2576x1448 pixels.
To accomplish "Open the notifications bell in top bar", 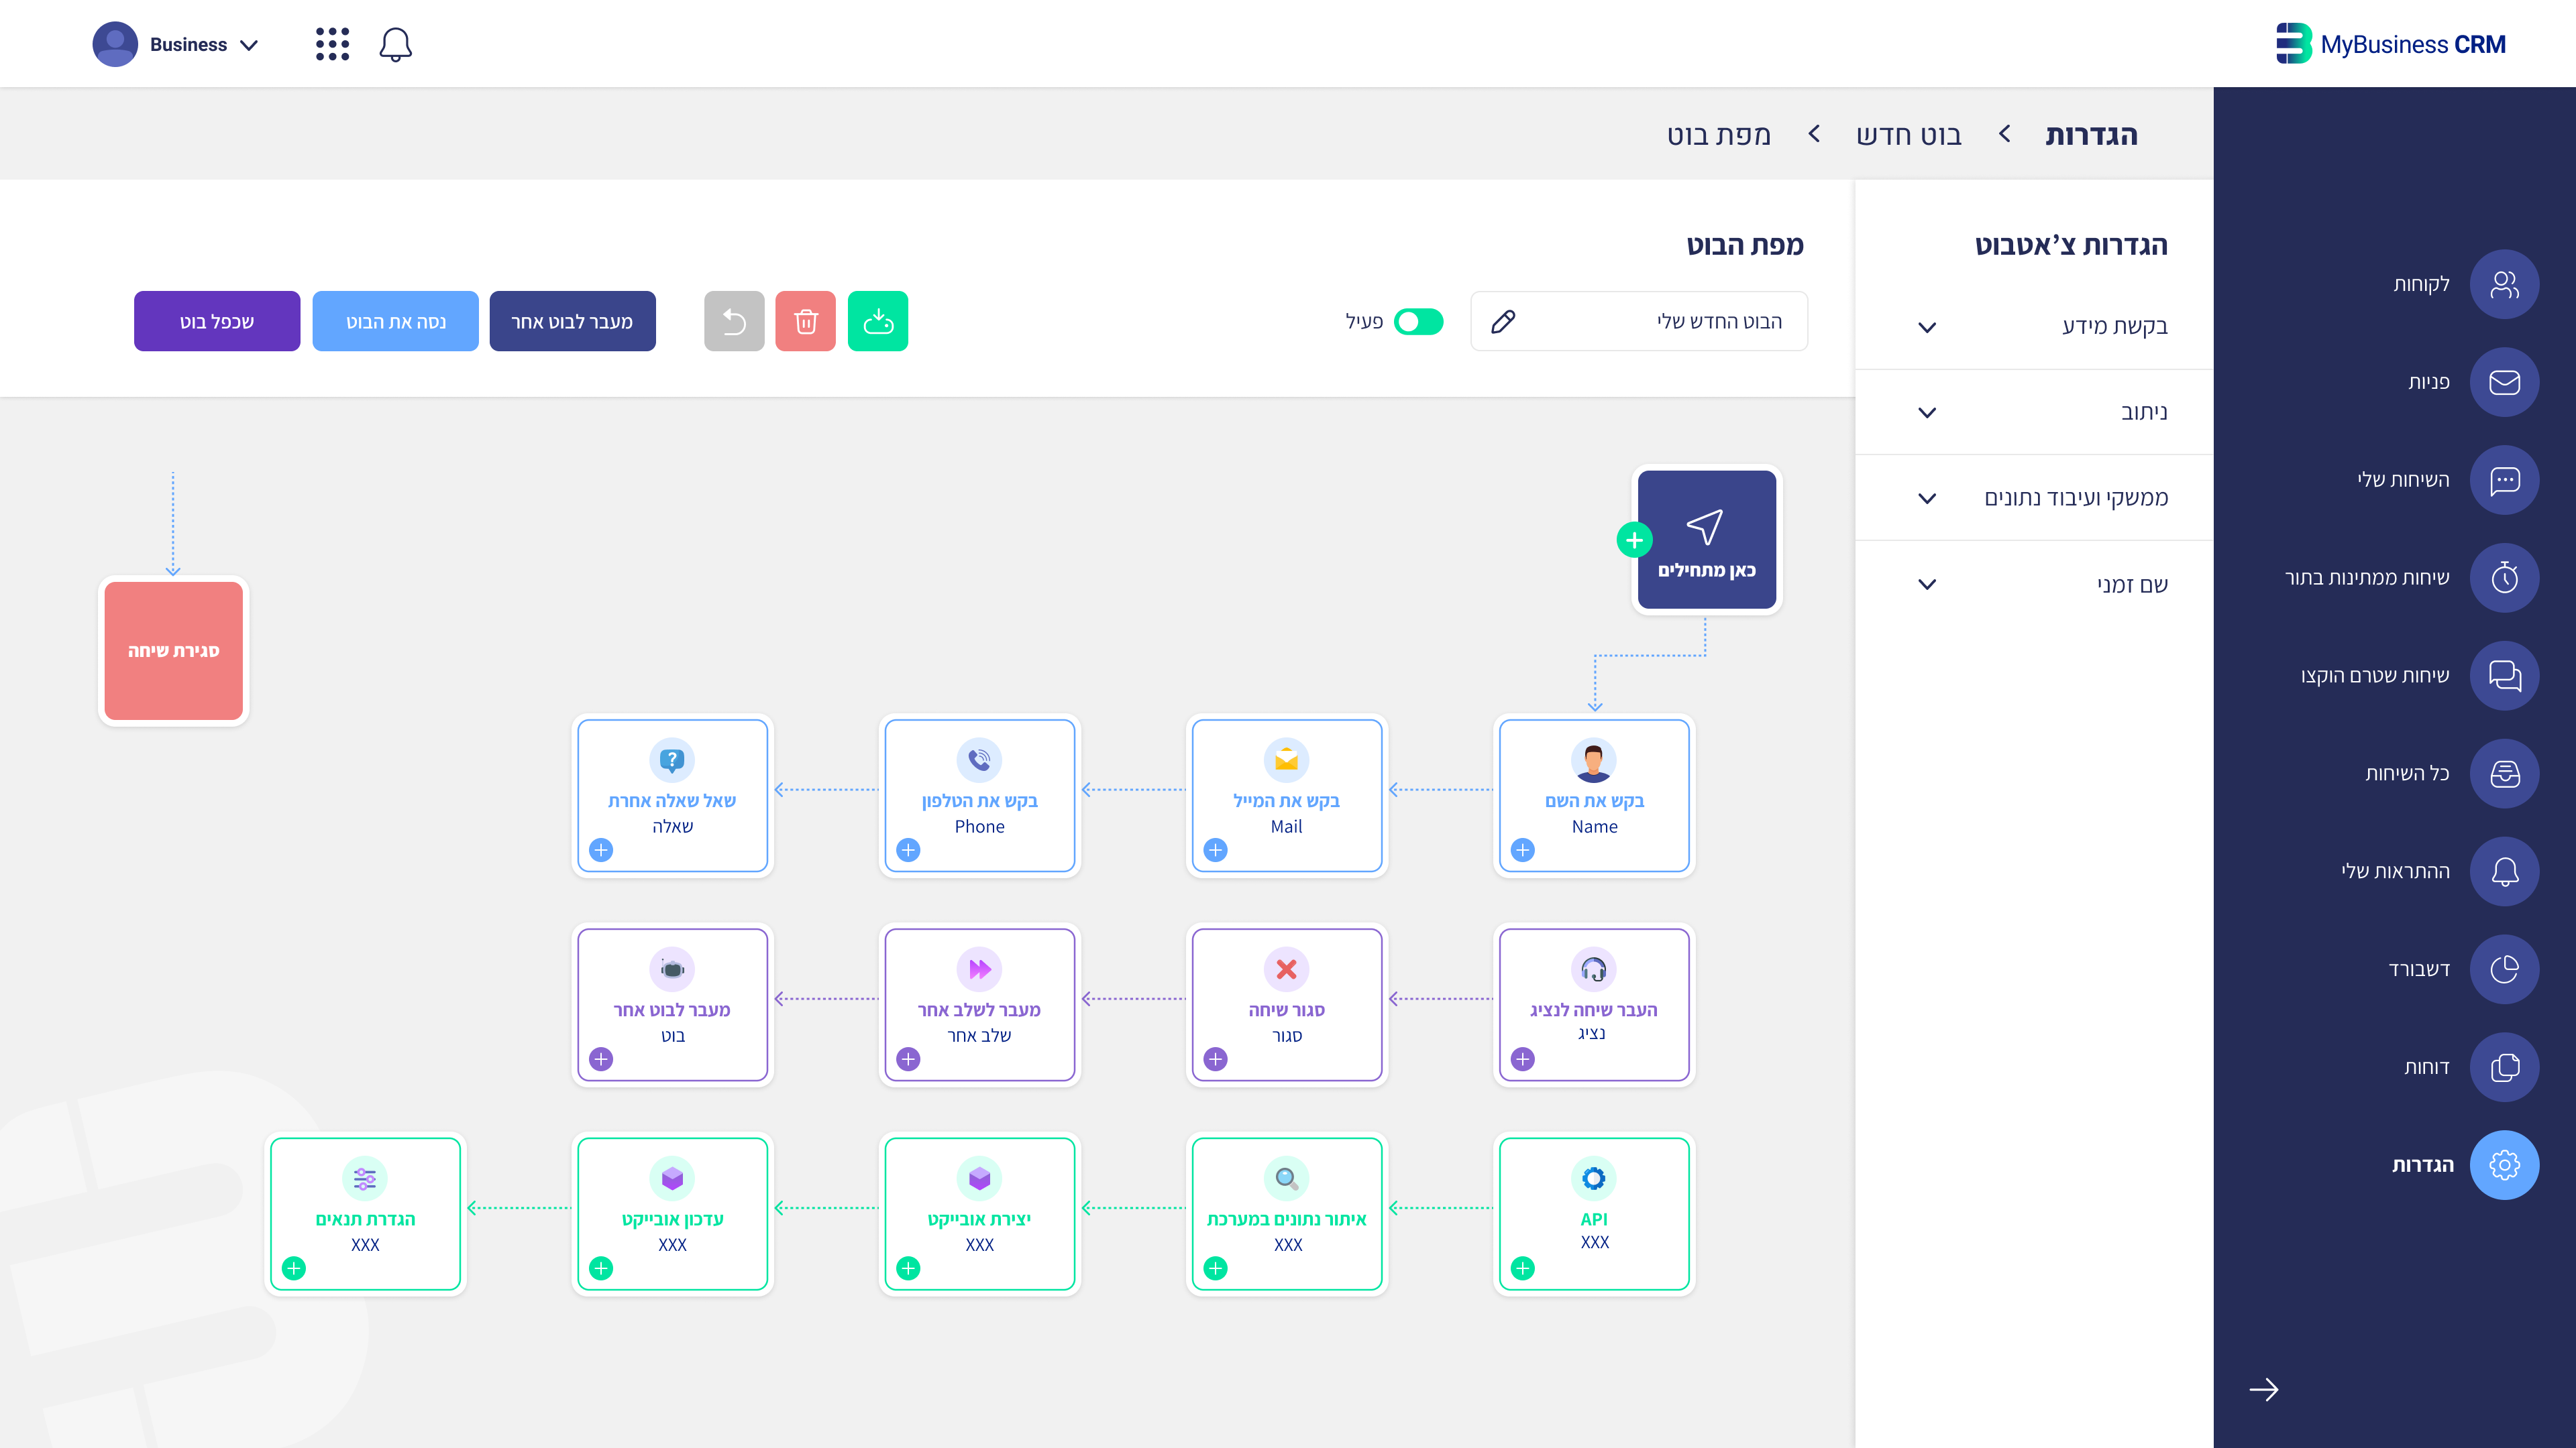I will tap(395, 44).
